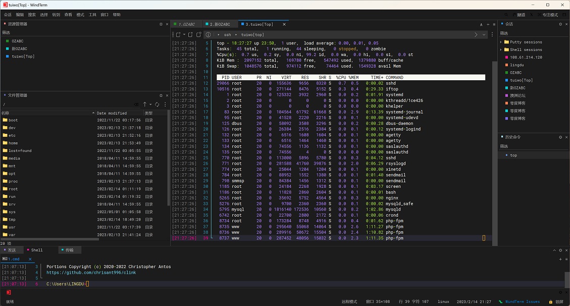The image size is (570, 306).
Task: Go up one directory in file manager
Action: click(x=145, y=105)
